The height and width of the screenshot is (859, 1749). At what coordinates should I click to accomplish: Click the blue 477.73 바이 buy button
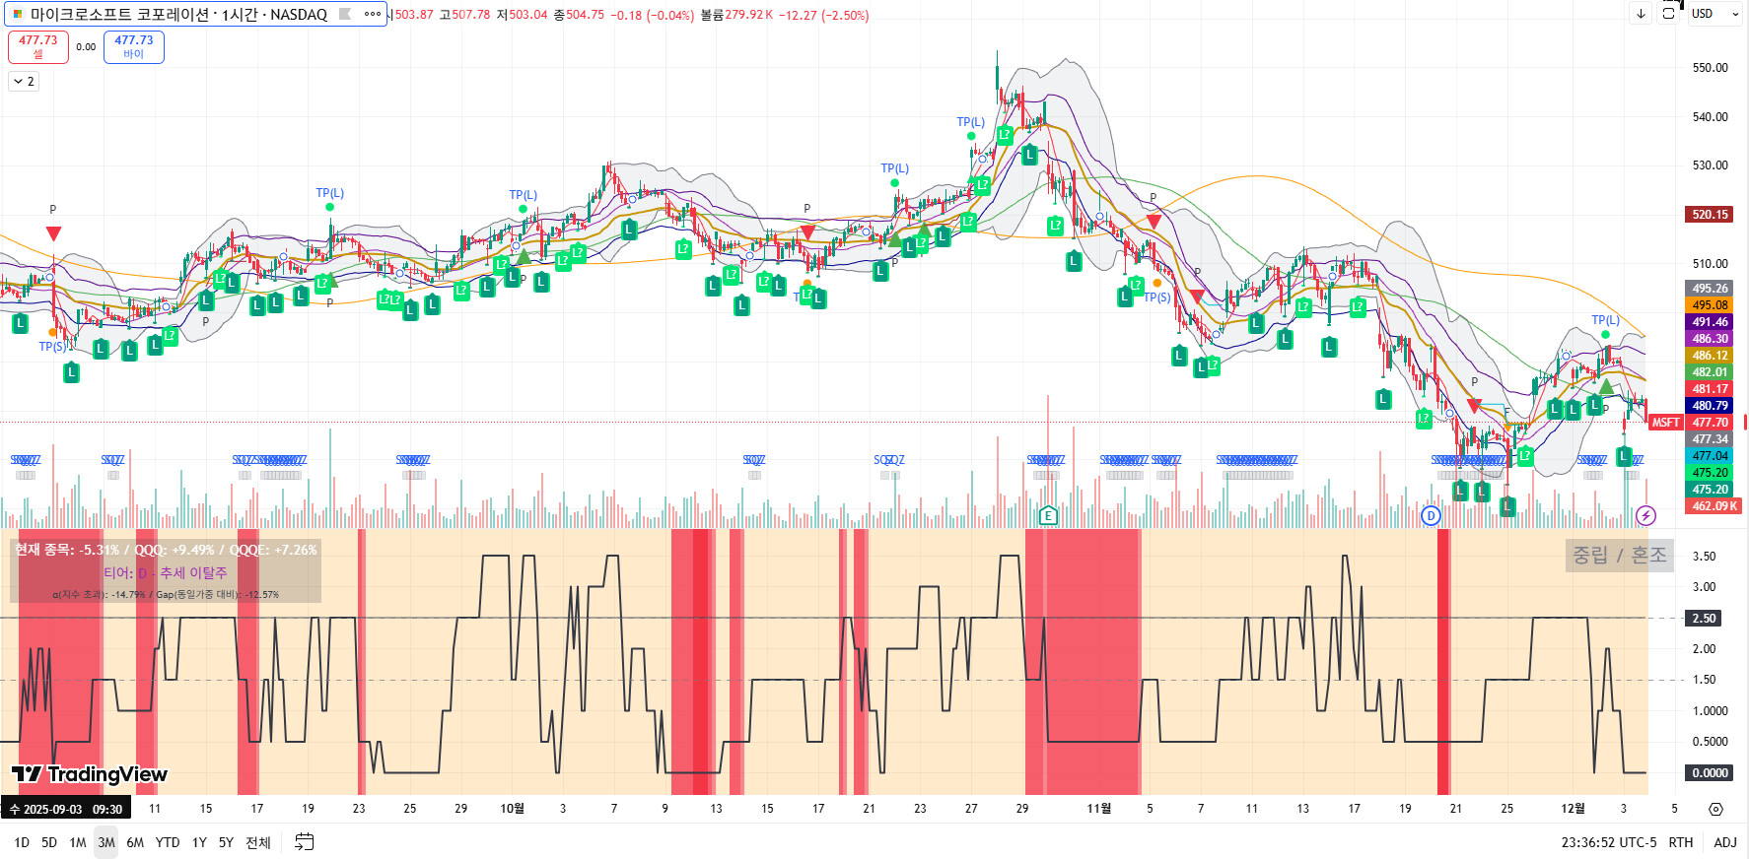point(134,46)
